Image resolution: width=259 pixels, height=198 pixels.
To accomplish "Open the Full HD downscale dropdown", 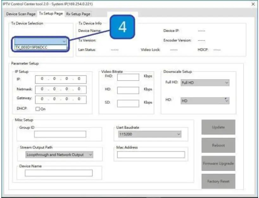I will 205,83.
